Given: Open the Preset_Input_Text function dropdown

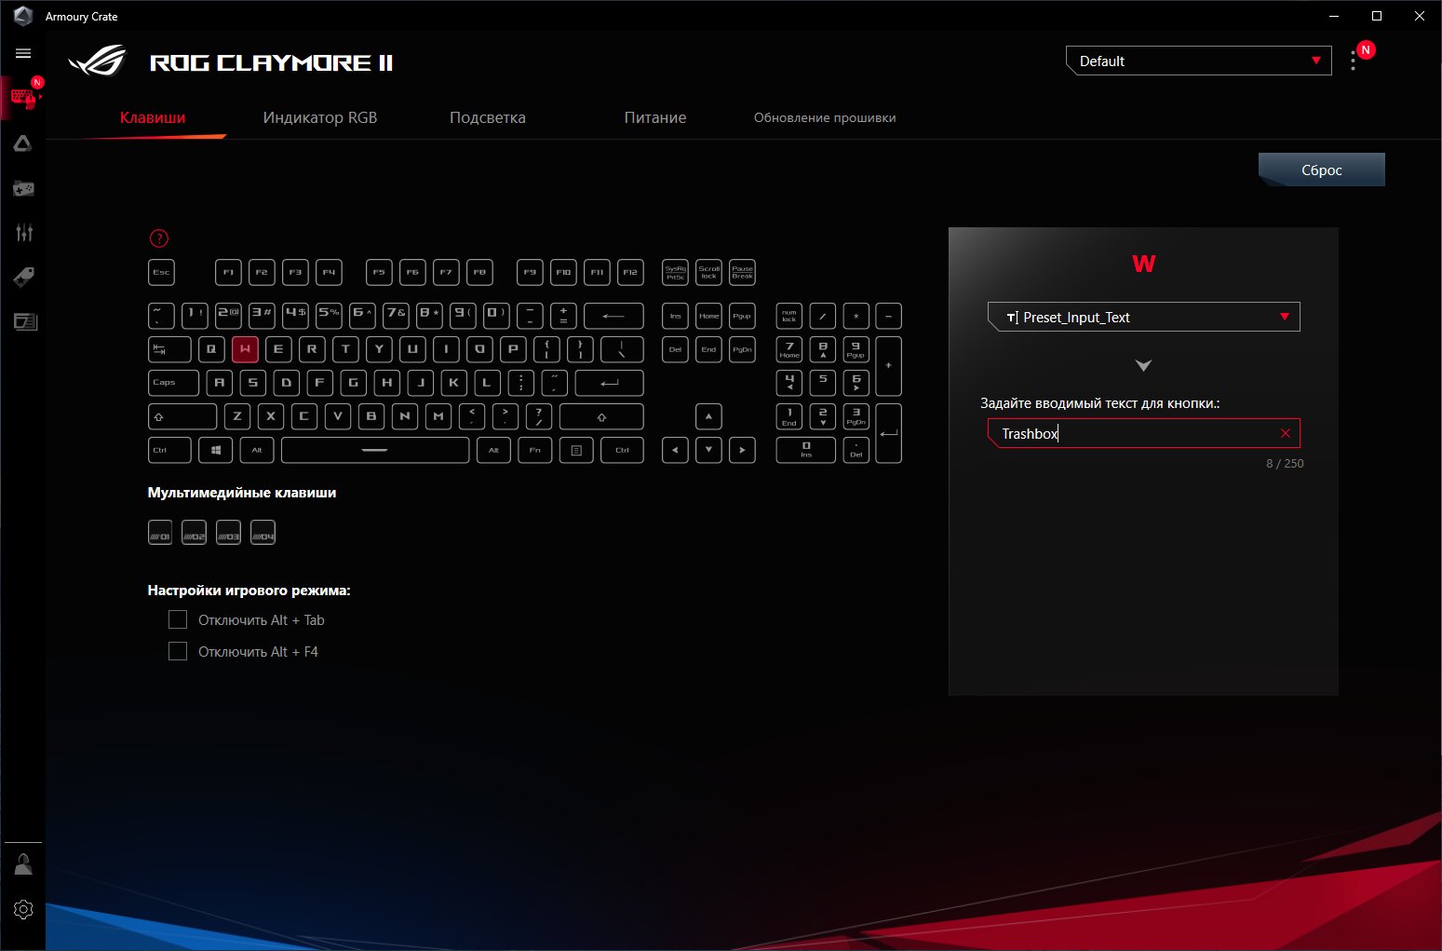Looking at the screenshot, I should click(1143, 317).
